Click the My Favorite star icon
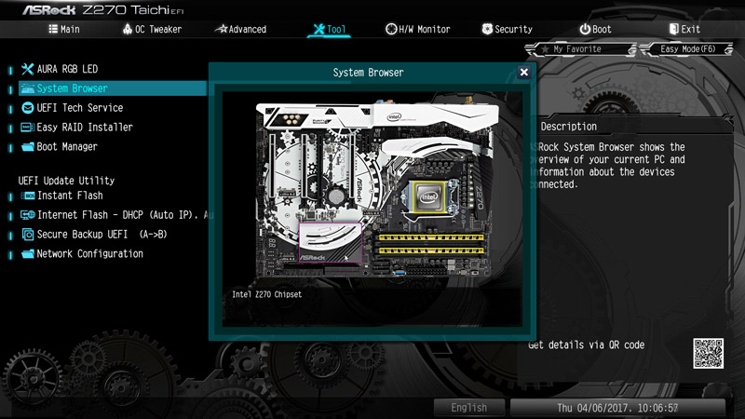Image resolution: width=745 pixels, height=419 pixels. pyautogui.click(x=545, y=49)
